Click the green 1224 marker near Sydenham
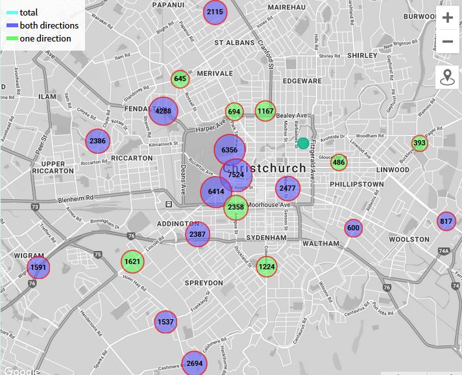This screenshot has height=375, width=462. (x=267, y=267)
